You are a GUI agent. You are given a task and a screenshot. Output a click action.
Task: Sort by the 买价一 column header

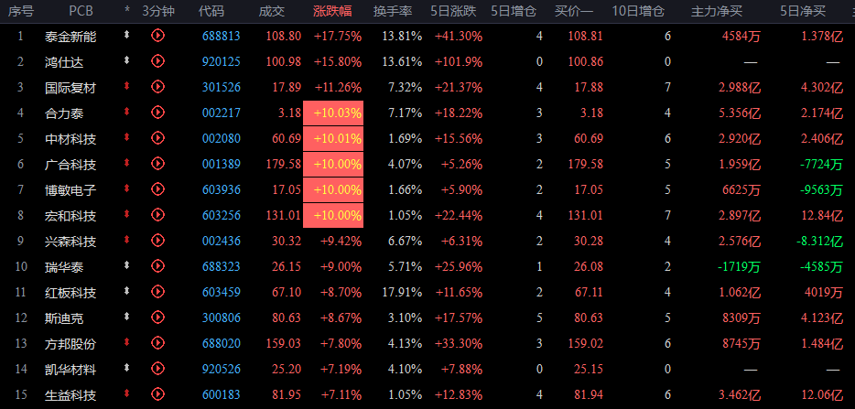(x=574, y=11)
